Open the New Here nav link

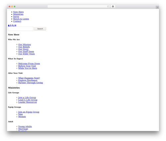point(18,12)
